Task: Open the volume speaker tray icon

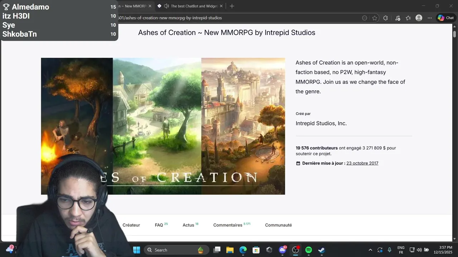Action: pyautogui.click(x=419, y=250)
